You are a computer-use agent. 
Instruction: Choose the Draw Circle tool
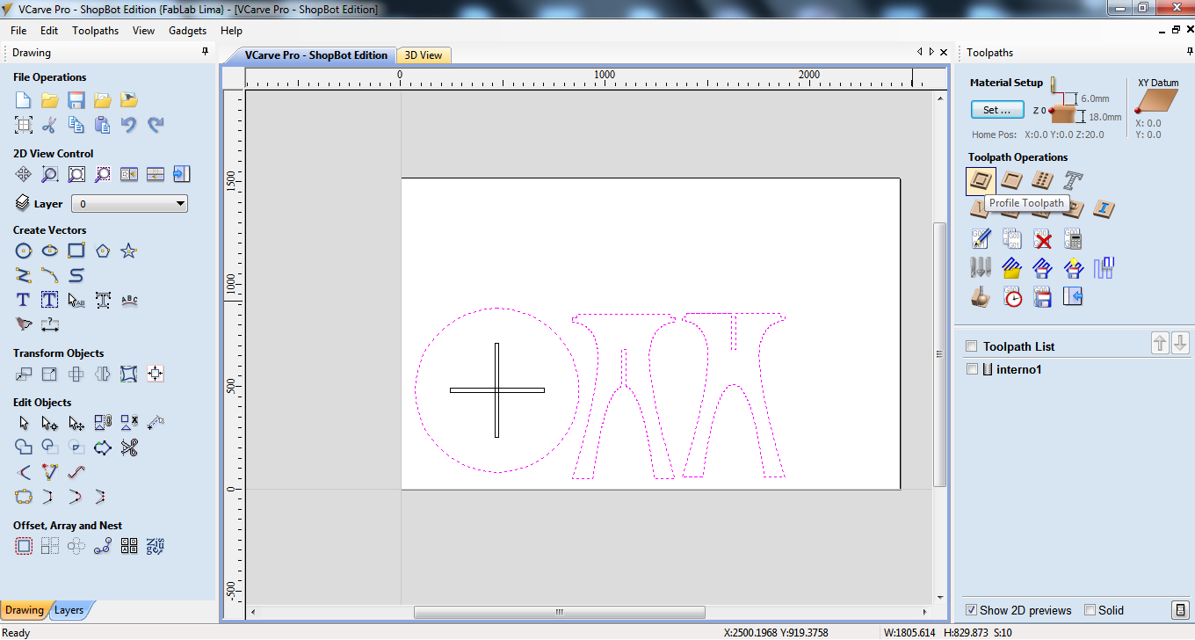24,251
